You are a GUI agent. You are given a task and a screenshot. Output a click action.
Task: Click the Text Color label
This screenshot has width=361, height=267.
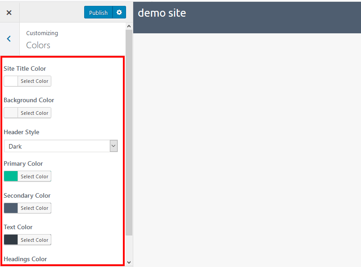click(18, 227)
